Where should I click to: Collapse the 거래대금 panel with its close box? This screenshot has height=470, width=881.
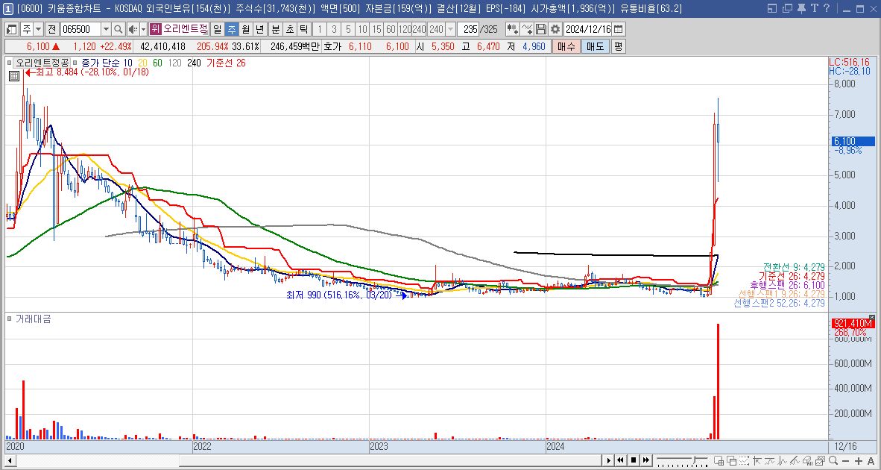tap(872, 319)
